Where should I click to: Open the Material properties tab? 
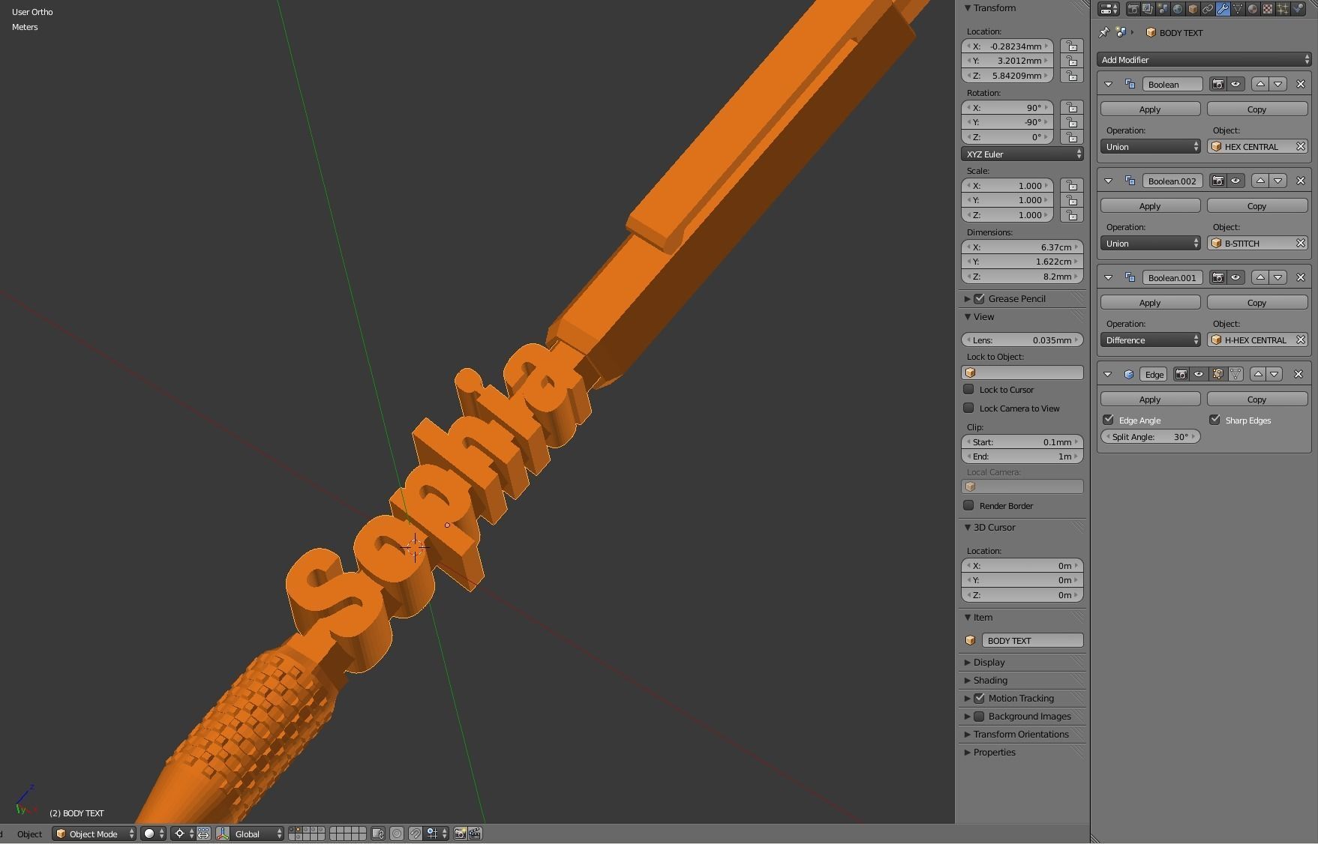(1253, 9)
